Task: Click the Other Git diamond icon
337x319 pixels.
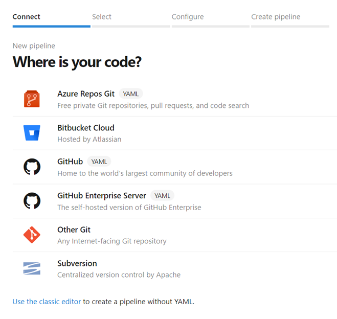Action: [32, 235]
